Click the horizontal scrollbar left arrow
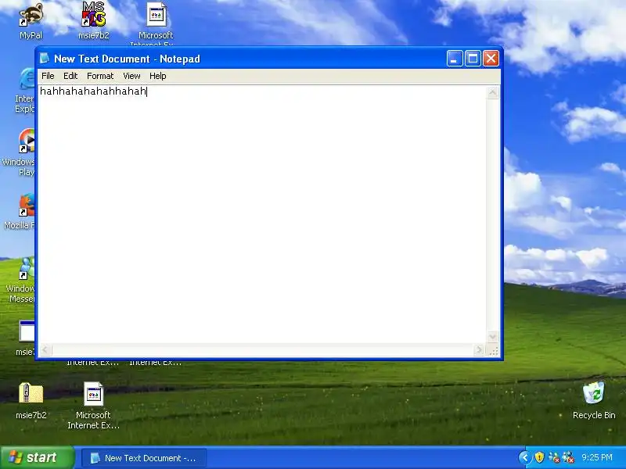This screenshot has height=469, width=626. tap(45, 349)
